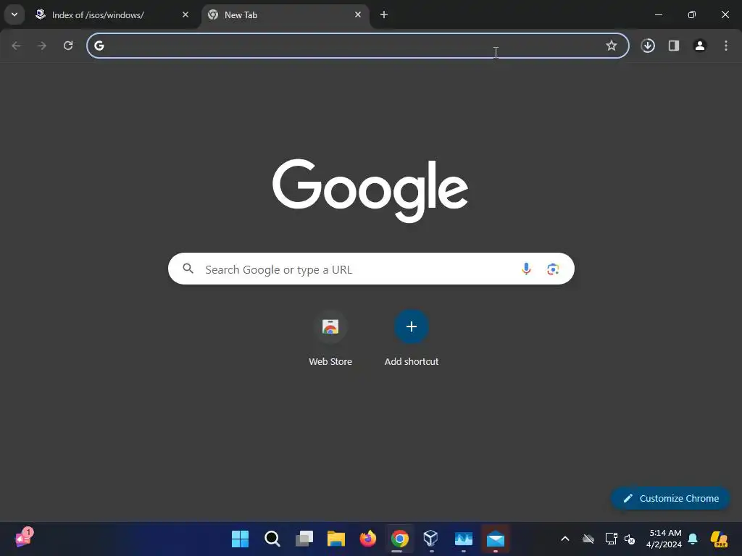
Task: Open a new tab with plus button
Action: (x=384, y=14)
